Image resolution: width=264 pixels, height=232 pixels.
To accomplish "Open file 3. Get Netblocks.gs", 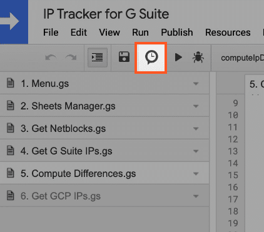I will click(x=104, y=129).
